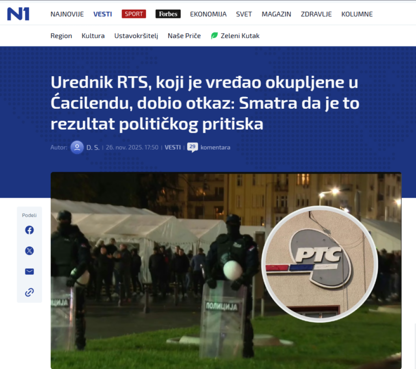This screenshot has height=369, width=416.
Task: Select the VESTI navigation tab
Action: (103, 14)
